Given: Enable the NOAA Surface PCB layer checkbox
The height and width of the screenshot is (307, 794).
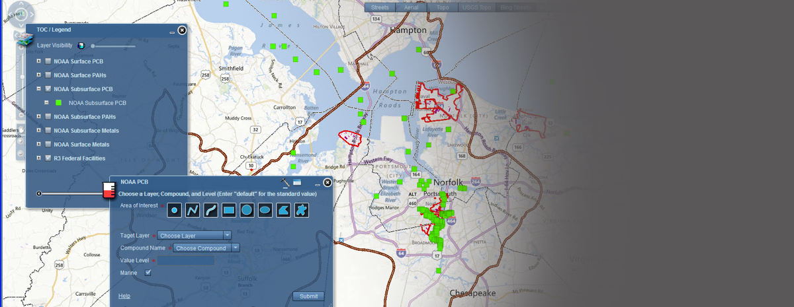Looking at the screenshot, I should (x=48, y=61).
